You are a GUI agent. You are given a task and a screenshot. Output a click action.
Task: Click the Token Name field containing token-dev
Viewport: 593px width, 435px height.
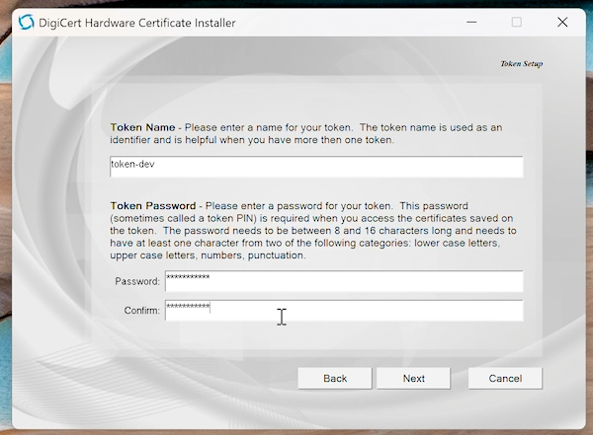click(316, 167)
